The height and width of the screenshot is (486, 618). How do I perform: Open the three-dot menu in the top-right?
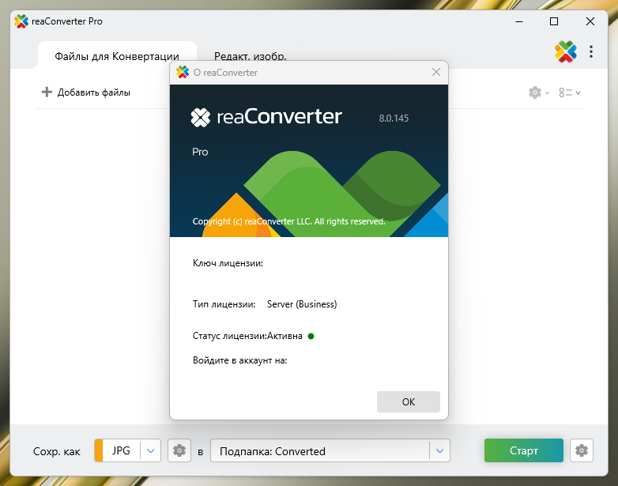[x=591, y=52]
